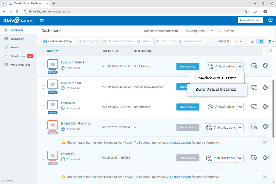The image size is (276, 184).
Task: Open a new browser tab
Action: (x=54, y=3)
